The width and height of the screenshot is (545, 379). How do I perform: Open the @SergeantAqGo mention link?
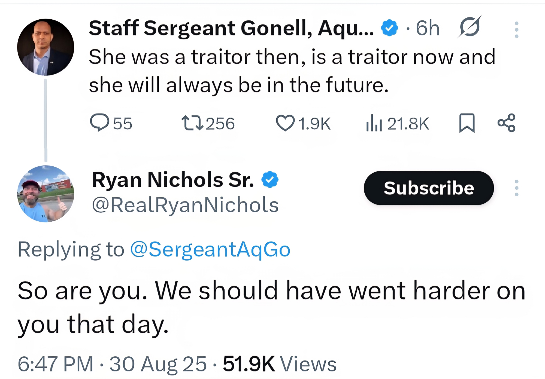pyautogui.click(x=210, y=249)
